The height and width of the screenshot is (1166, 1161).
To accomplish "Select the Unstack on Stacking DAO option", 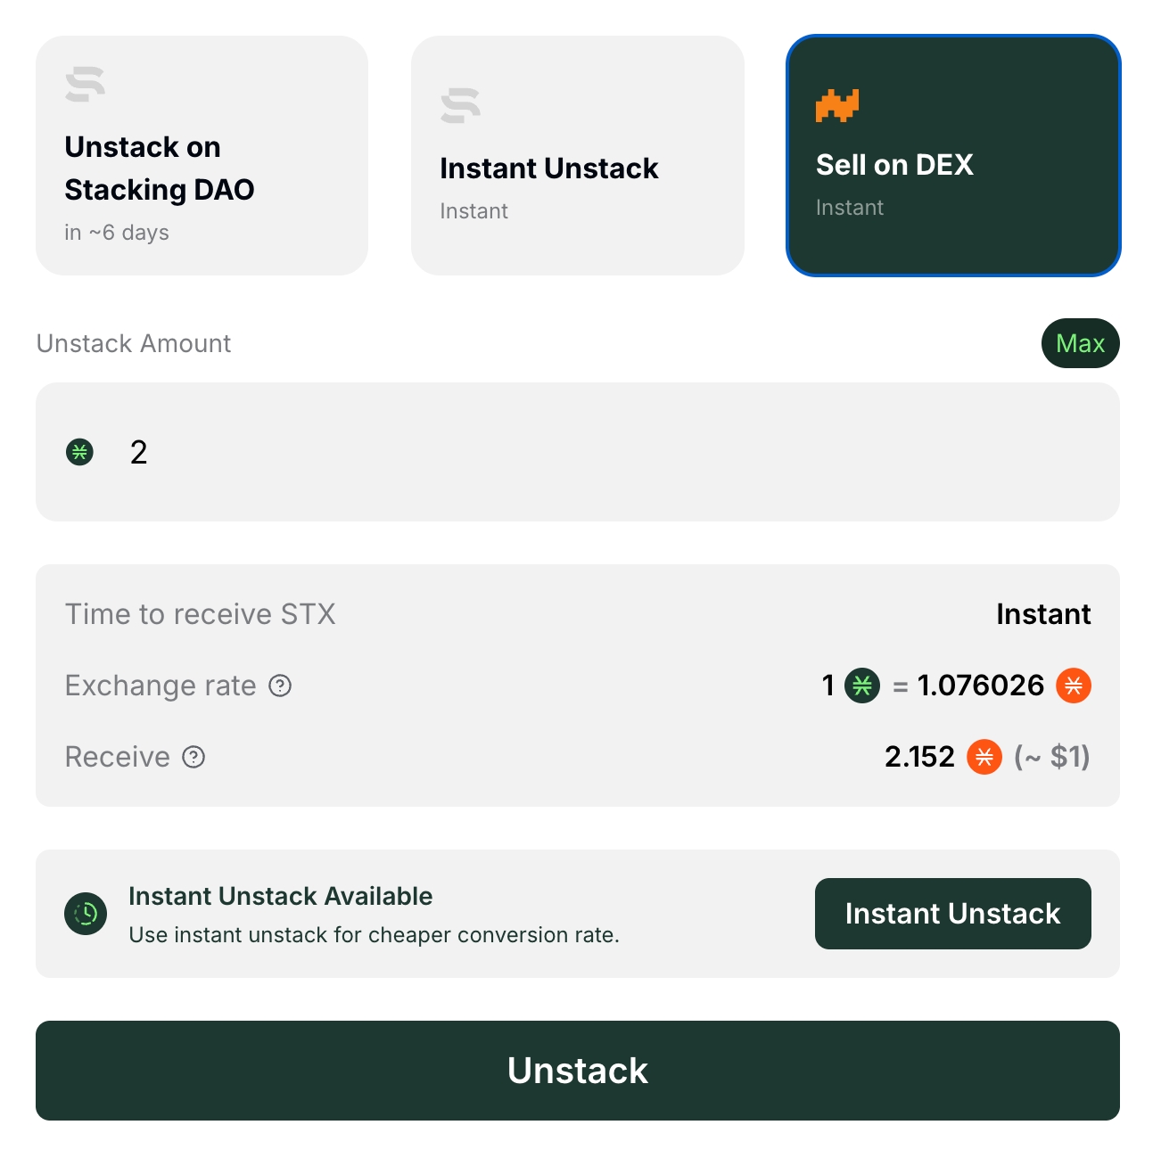I will (x=202, y=156).
